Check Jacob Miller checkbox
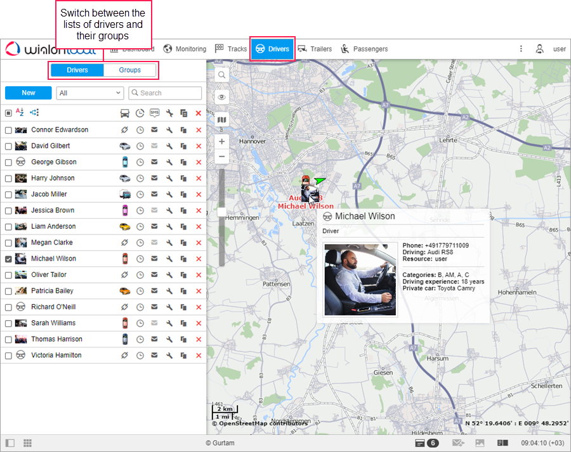The image size is (571, 452). coord(8,195)
